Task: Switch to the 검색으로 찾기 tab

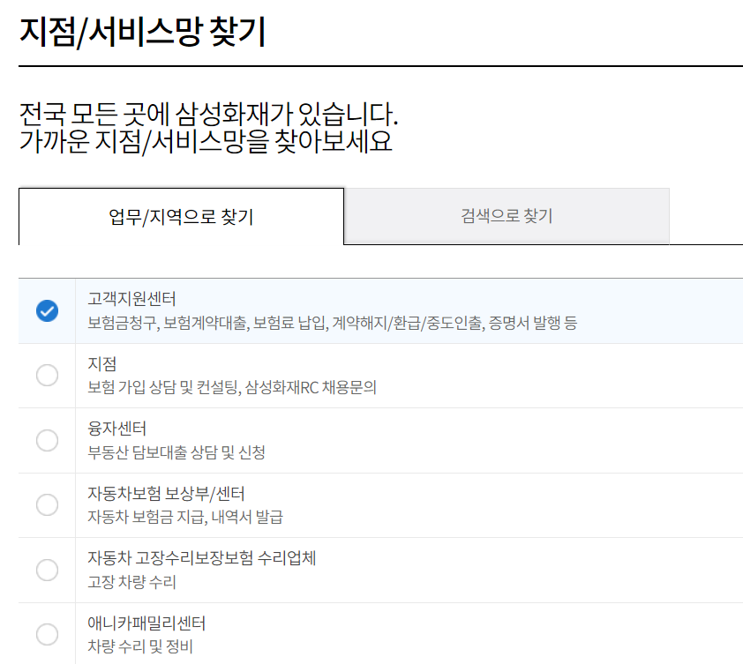Action: 507,216
